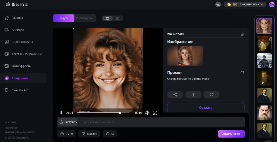Click the purple Создать (10) button
Screen dimensions: 277x142
coord(231,134)
